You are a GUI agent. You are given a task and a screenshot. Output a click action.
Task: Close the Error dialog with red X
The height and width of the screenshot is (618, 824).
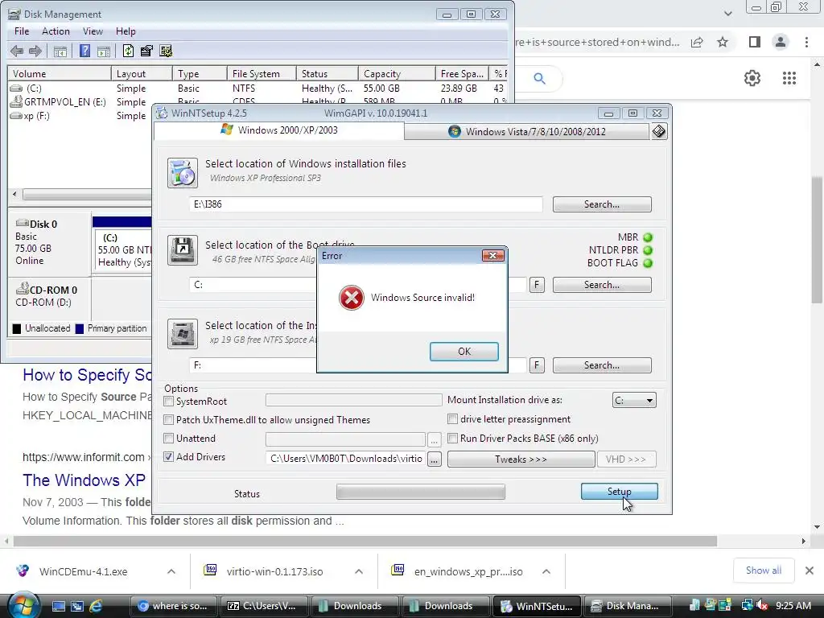(x=493, y=255)
